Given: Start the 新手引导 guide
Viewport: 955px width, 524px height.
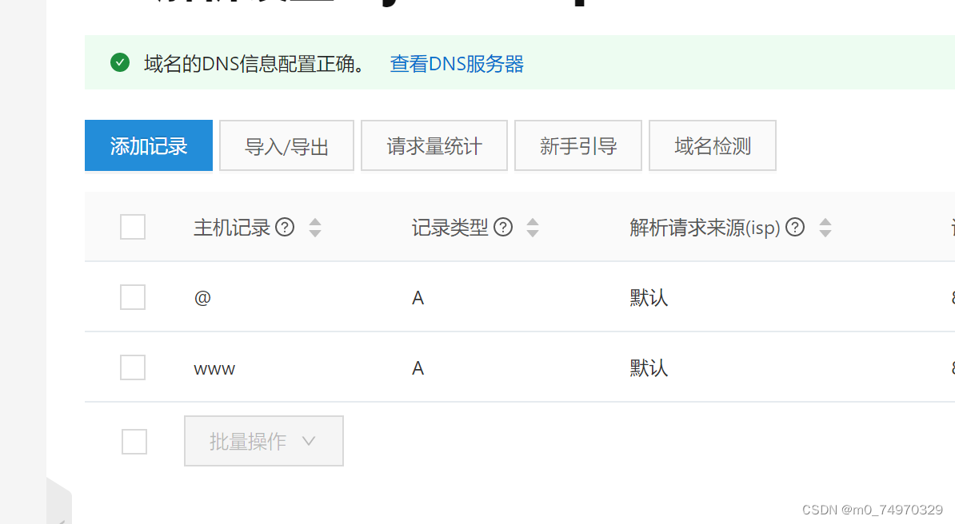Looking at the screenshot, I should click(578, 145).
